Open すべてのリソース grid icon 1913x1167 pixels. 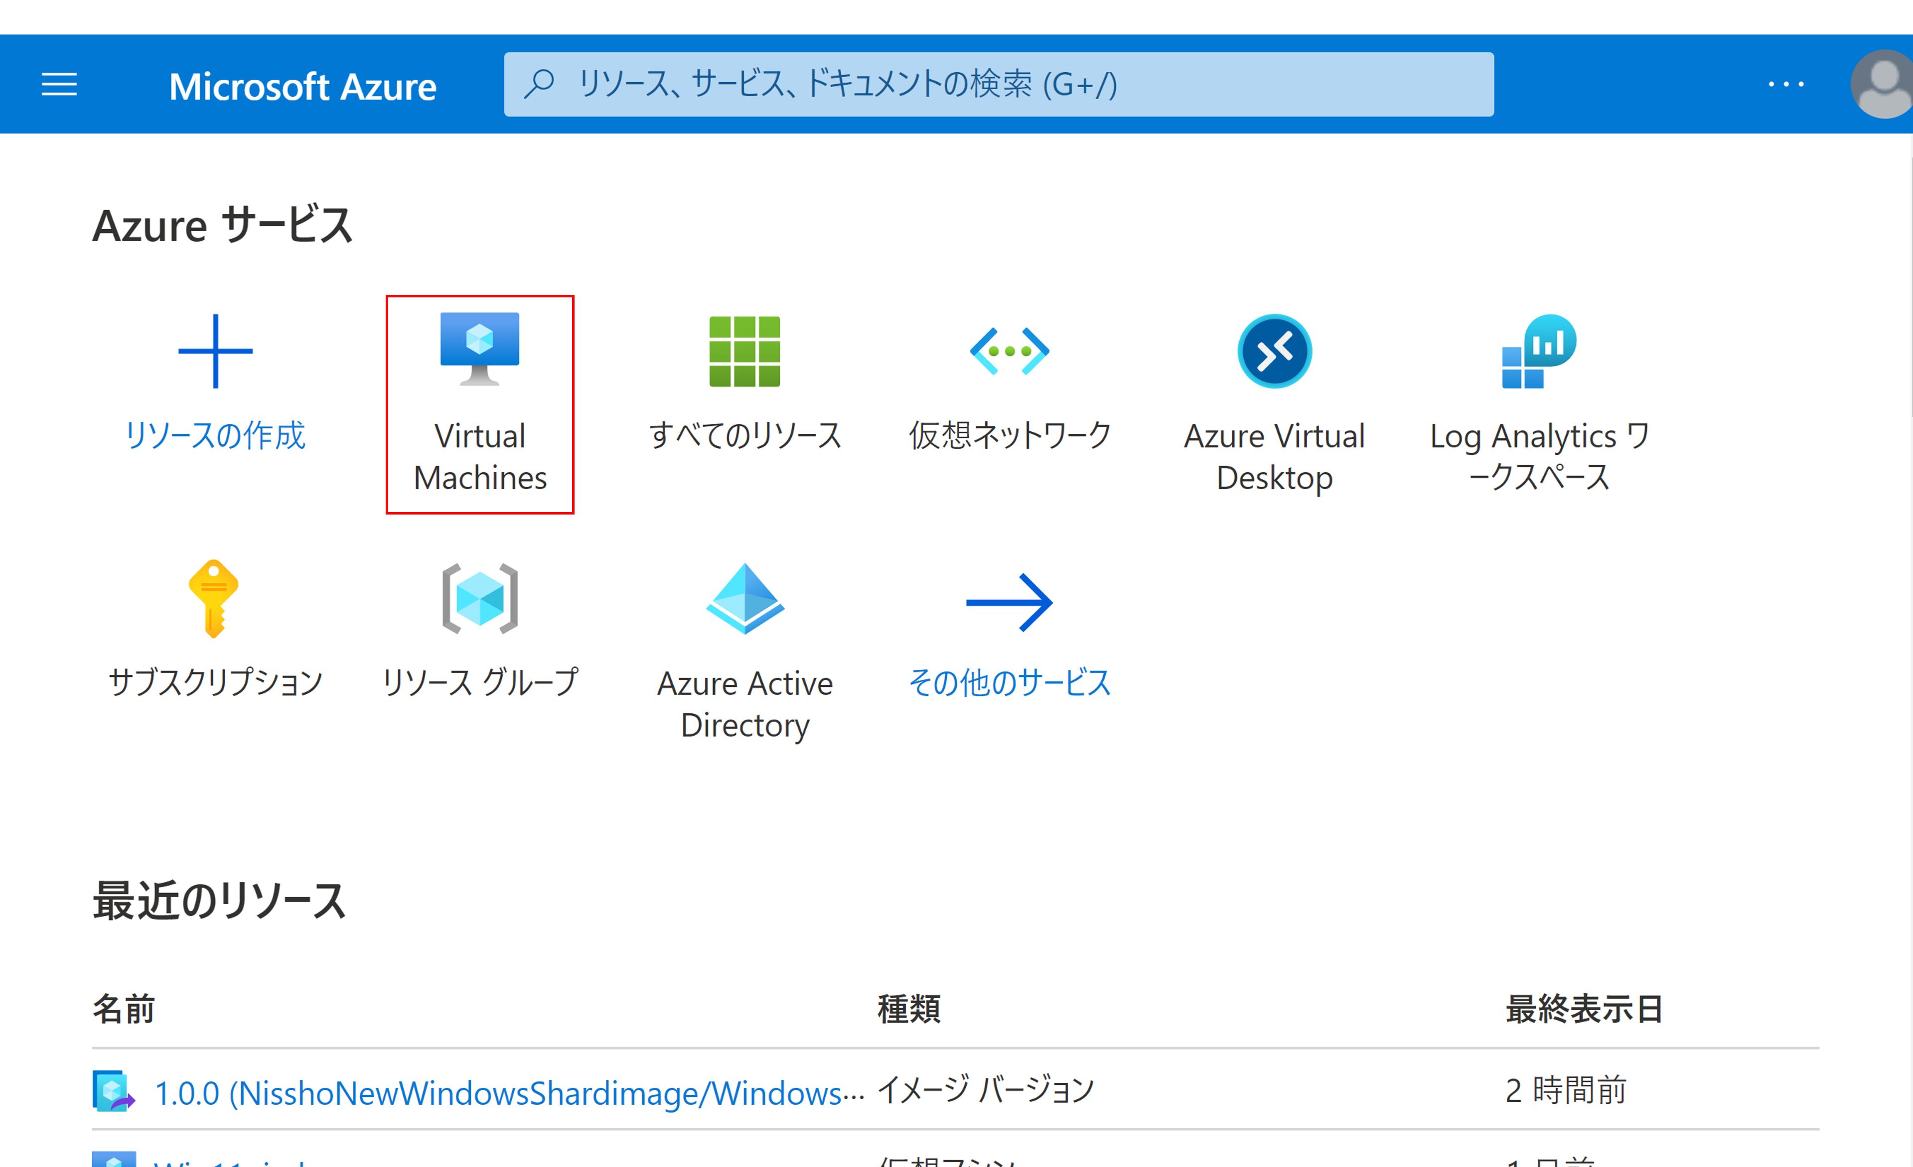pos(744,352)
